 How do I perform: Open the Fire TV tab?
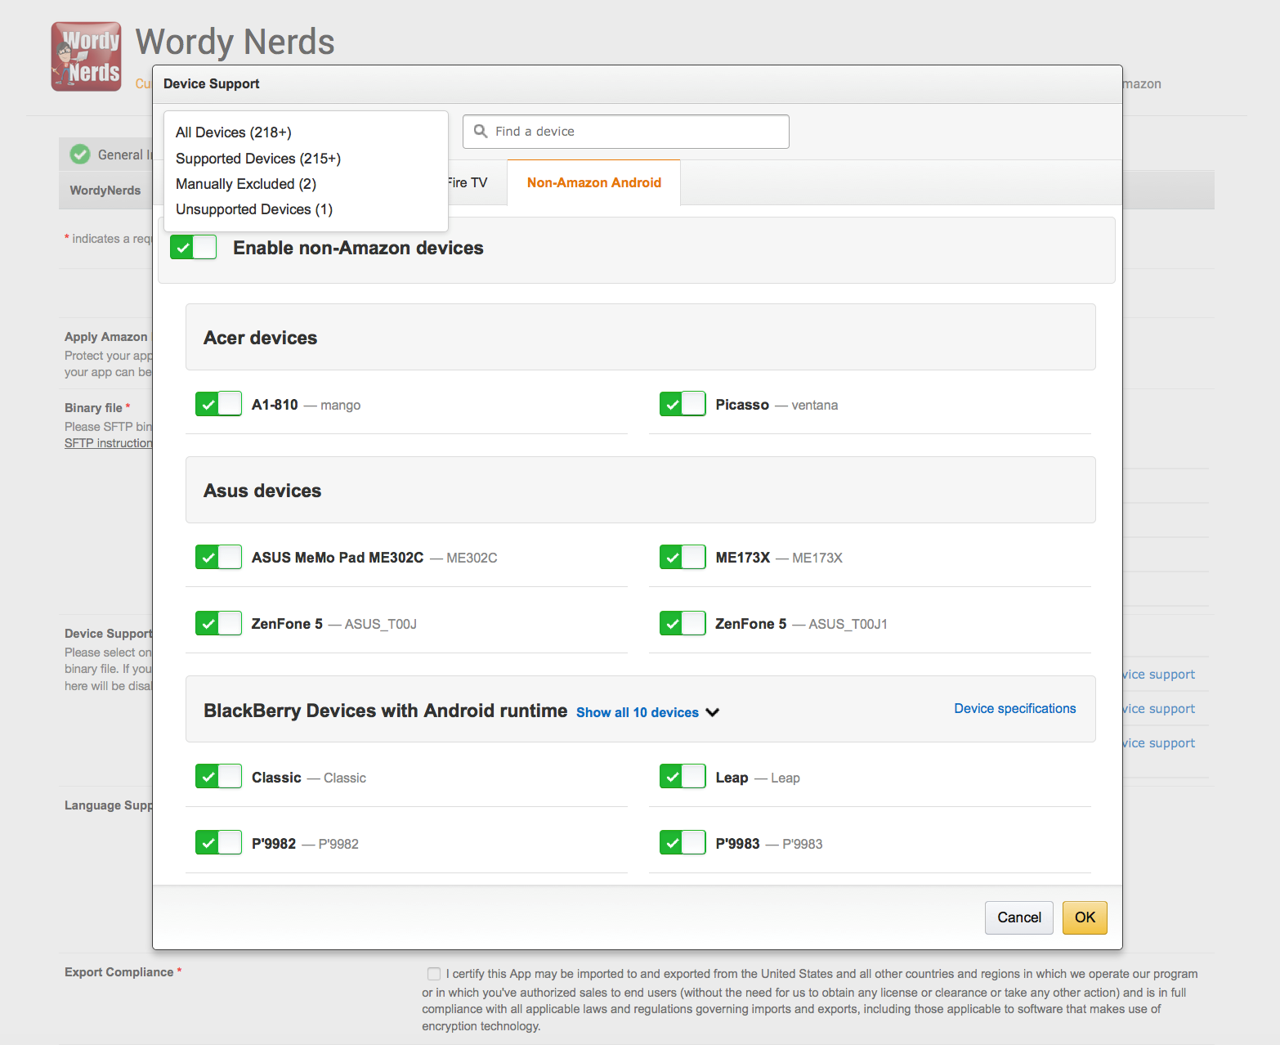pyautogui.click(x=468, y=183)
